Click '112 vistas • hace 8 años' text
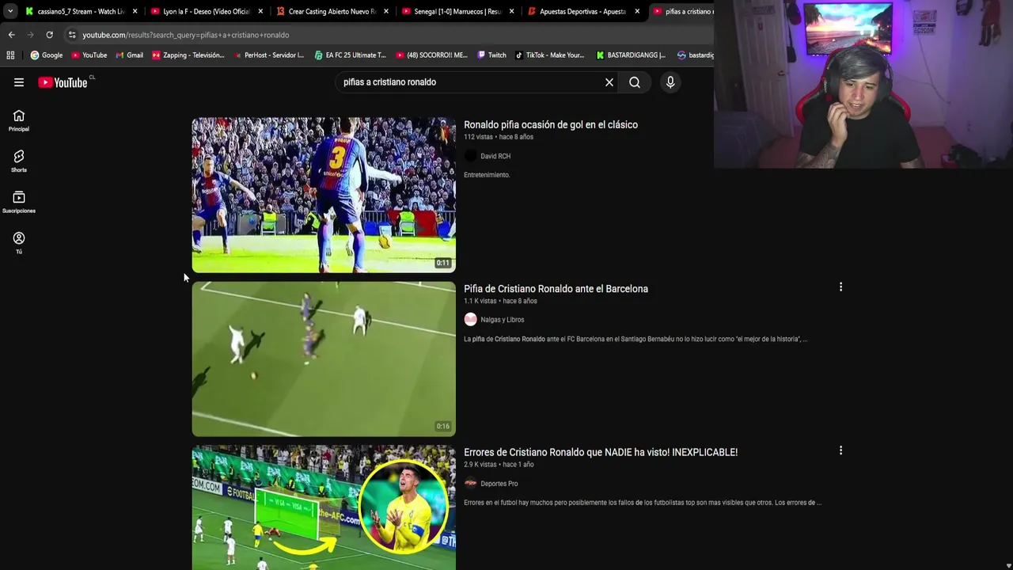 499,137
